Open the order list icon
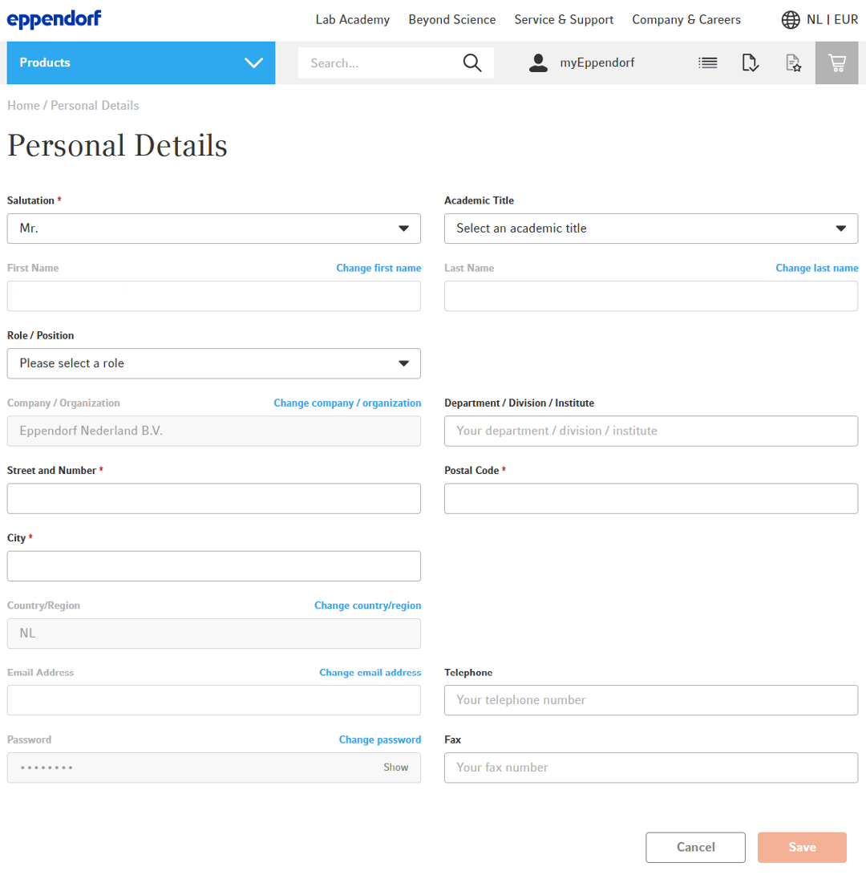The image size is (866, 879). click(708, 63)
